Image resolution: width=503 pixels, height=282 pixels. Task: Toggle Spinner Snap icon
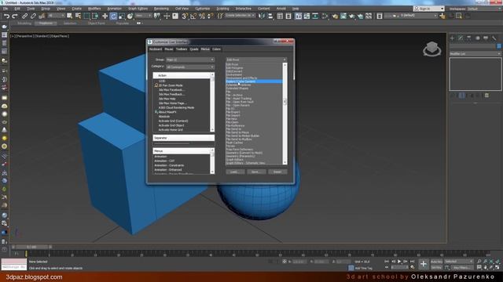coord(210,16)
